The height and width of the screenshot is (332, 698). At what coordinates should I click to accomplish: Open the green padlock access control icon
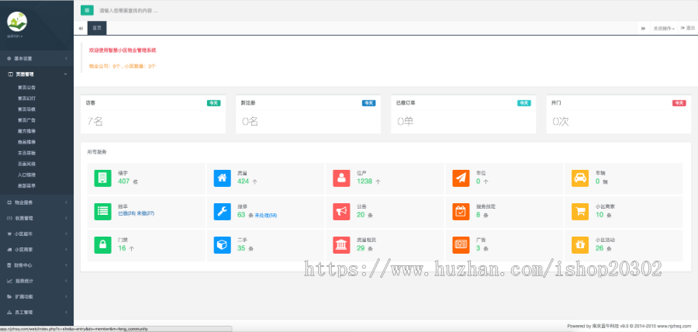click(103, 245)
